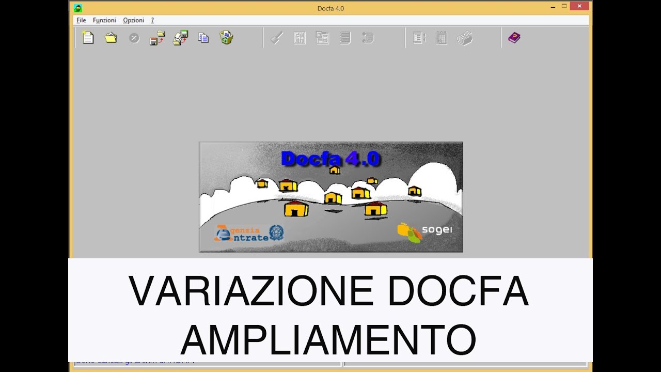
Task: Open the Funzioni menu
Action: click(x=104, y=20)
